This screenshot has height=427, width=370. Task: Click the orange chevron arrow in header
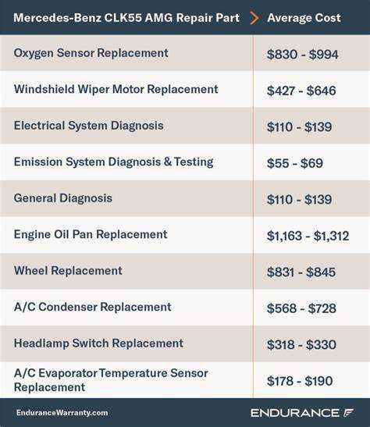coord(254,18)
